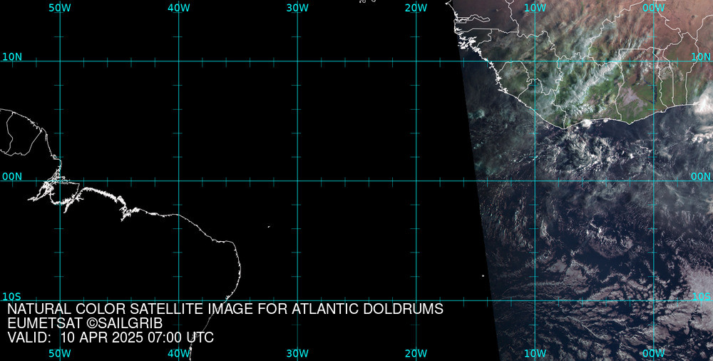This screenshot has width=713, height=361.
Task: Click the 10S latitude label on the right edge
Action: 701,297
